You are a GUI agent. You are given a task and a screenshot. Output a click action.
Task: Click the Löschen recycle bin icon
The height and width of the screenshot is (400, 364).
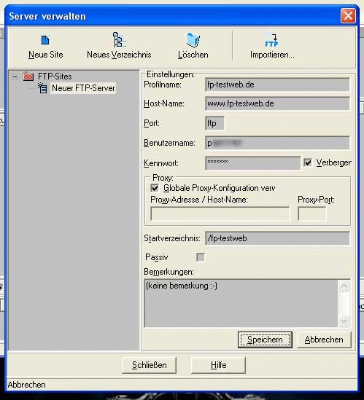tap(193, 40)
